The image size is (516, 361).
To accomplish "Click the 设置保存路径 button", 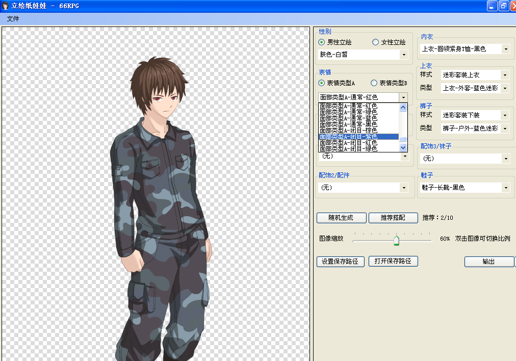I will coord(340,261).
